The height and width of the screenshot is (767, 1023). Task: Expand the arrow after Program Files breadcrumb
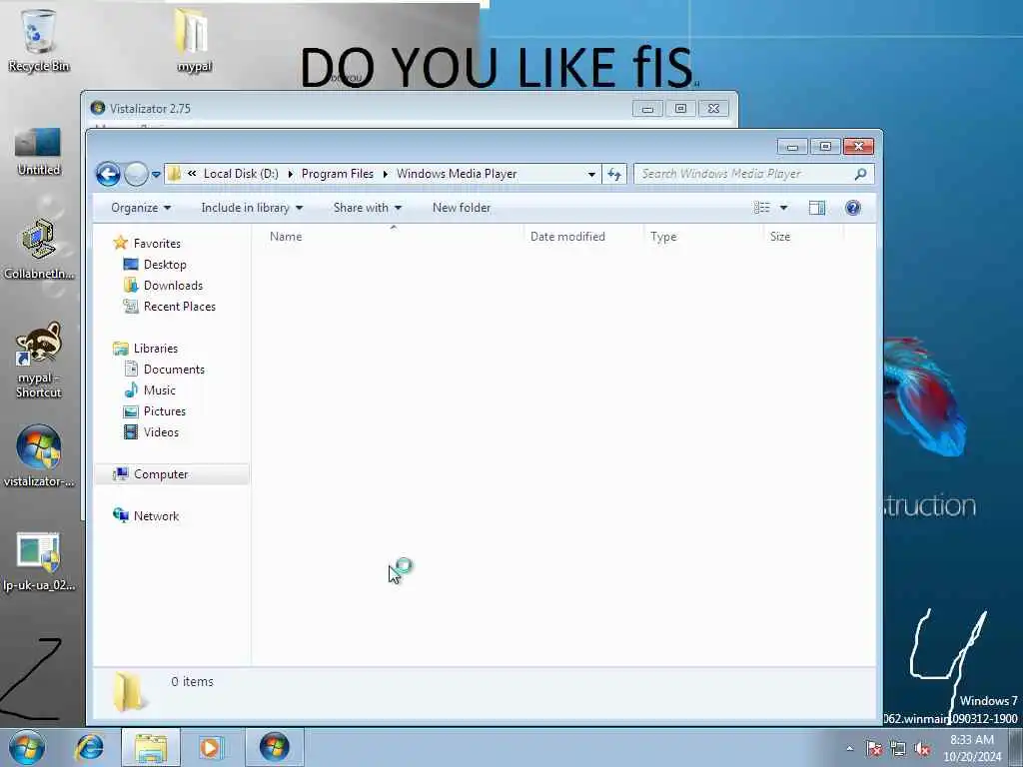tap(385, 174)
